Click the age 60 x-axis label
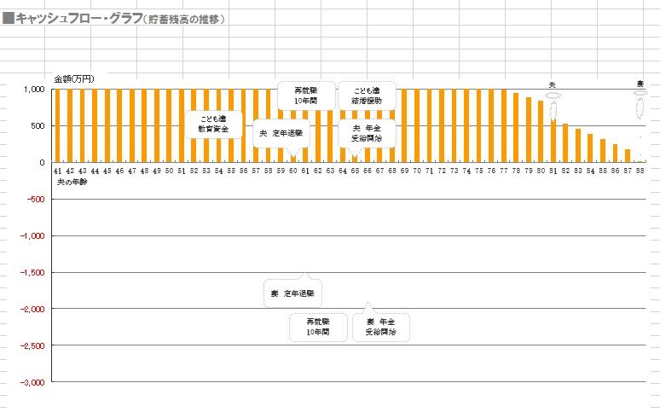 (x=293, y=171)
